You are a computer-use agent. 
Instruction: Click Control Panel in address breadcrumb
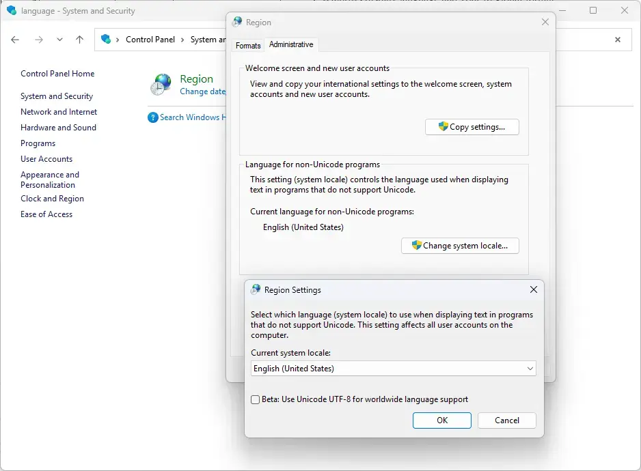pos(150,40)
